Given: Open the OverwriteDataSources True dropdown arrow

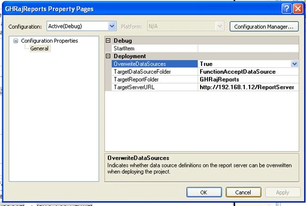Looking at the screenshot, I should click(294, 64).
